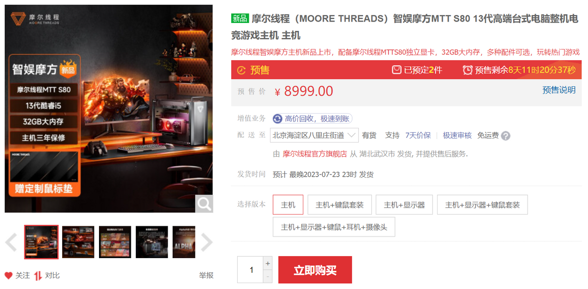588x289 pixels.
Task: Click the 高价回收 recycle icon
Action: (278, 119)
